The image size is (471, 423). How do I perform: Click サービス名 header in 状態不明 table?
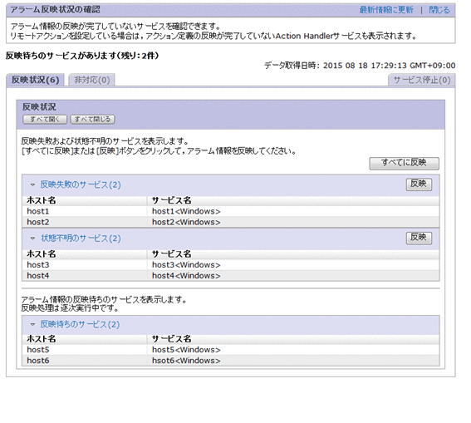click(x=171, y=254)
